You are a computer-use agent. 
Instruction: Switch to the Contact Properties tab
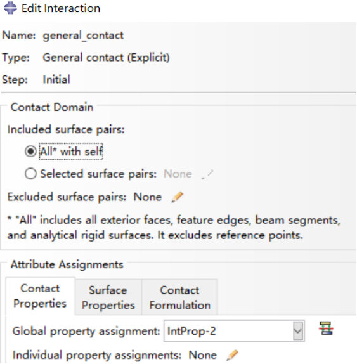(x=40, y=296)
